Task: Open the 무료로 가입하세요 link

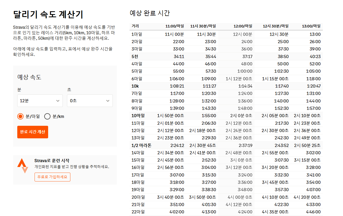Action: click(x=52, y=177)
